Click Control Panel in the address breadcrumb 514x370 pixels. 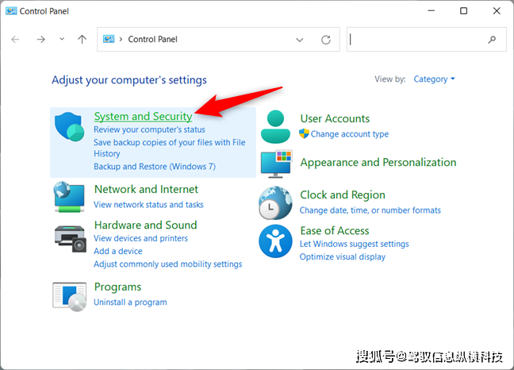tap(152, 40)
